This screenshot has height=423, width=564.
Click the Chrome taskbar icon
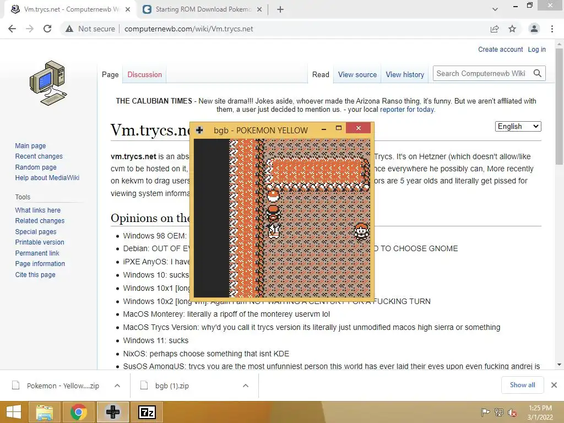pyautogui.click(x=79, y=412)
